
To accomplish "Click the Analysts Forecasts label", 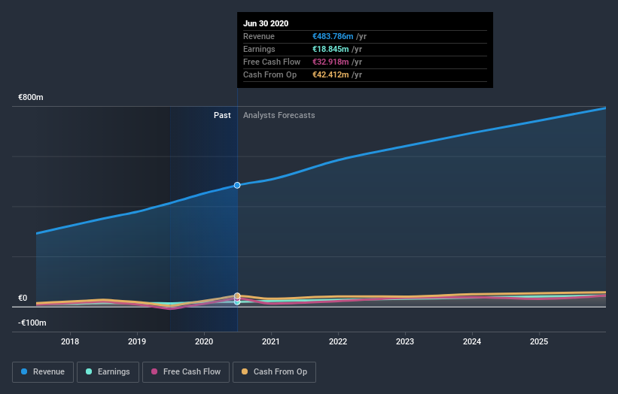I will point(279,115).
